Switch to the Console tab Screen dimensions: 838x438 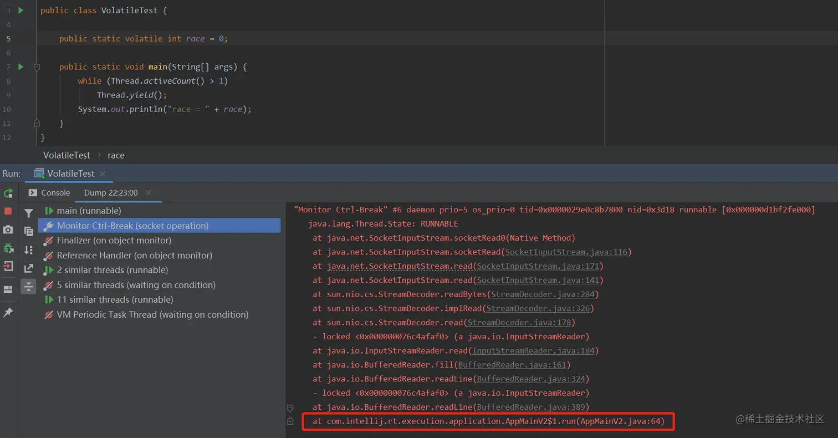click(x=50, y=192)
